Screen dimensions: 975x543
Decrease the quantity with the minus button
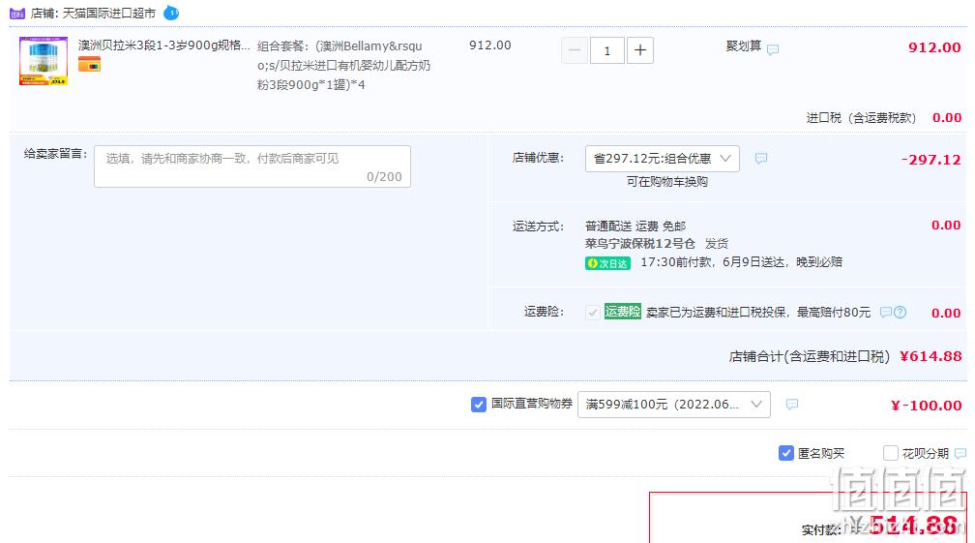575,50
